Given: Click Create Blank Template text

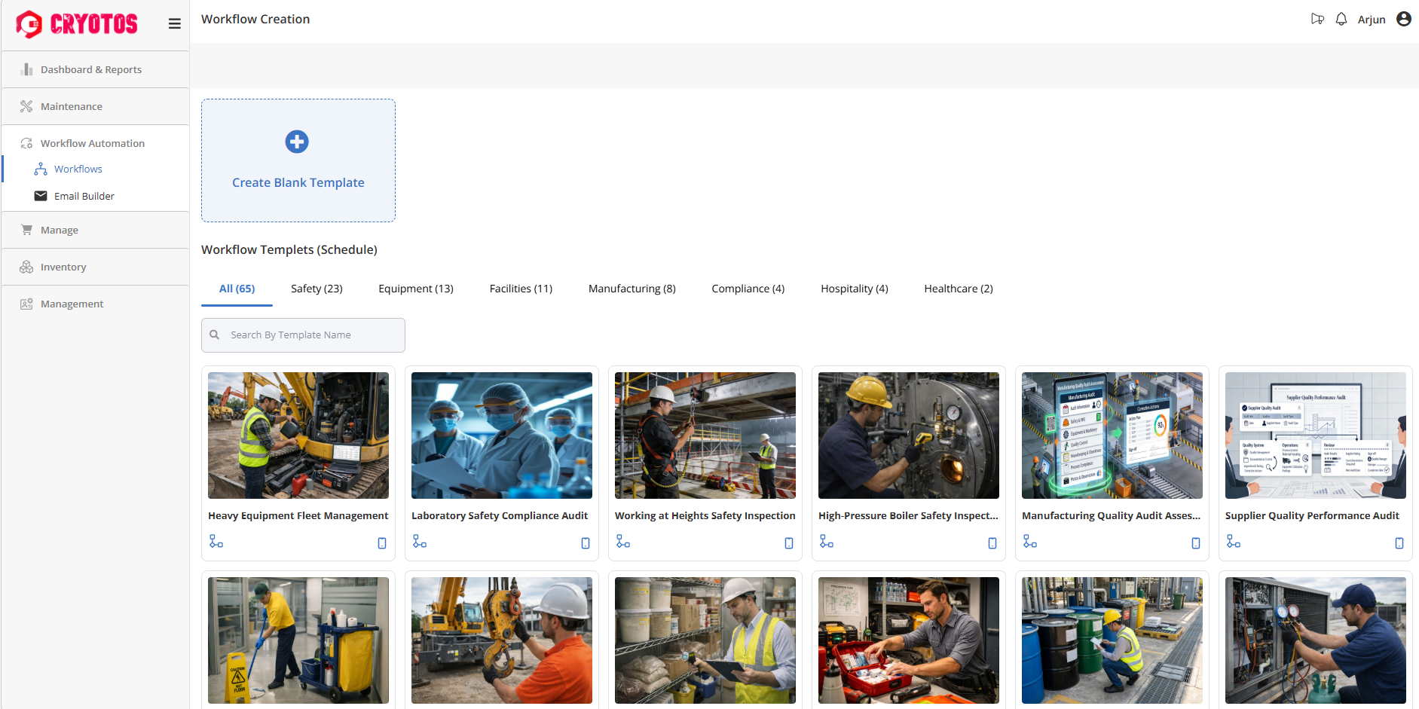Looking at the screenshot, I should [298, 183].
